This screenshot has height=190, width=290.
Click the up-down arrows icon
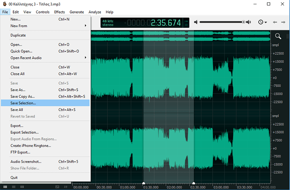(66, 187)
